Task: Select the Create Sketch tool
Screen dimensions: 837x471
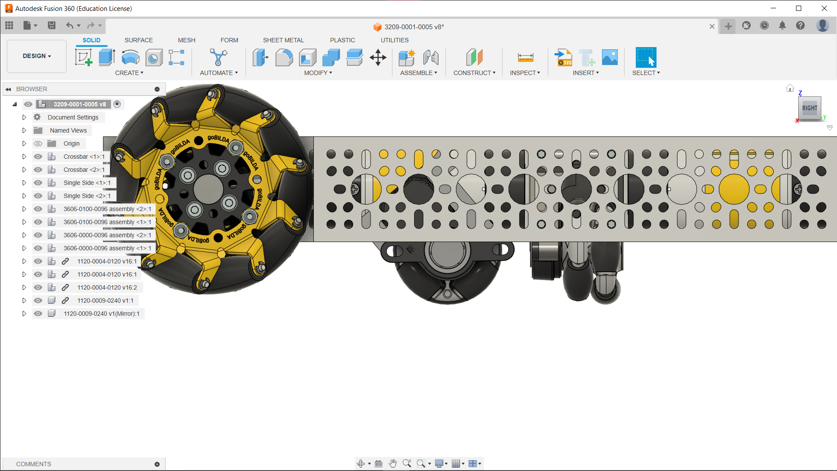Action: click(x=84, y=57)
